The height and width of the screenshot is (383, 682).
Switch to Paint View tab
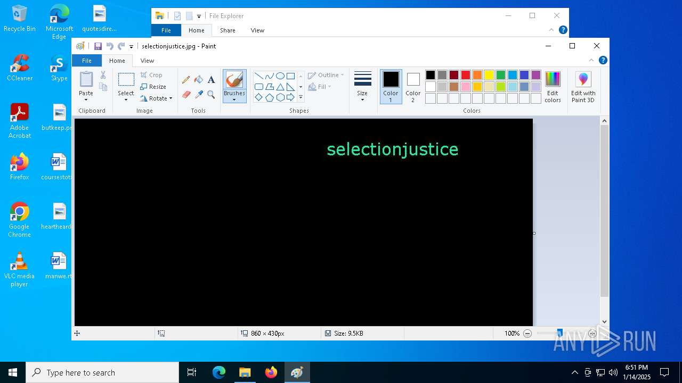[x=147, y=61]
